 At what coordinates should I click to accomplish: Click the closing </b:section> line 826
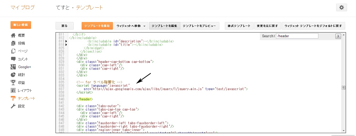91,52
